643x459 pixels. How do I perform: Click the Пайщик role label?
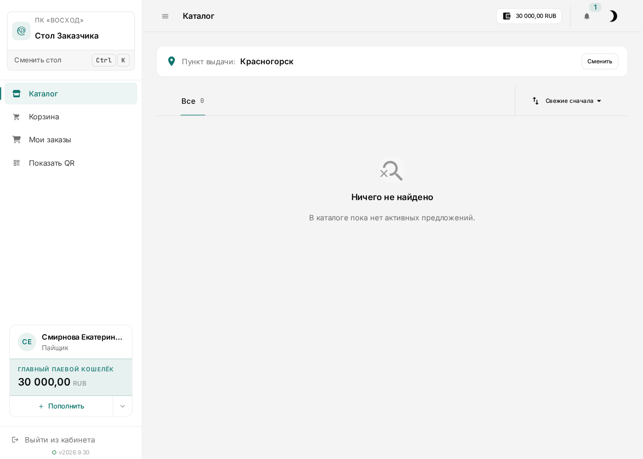tap(55, 348)
